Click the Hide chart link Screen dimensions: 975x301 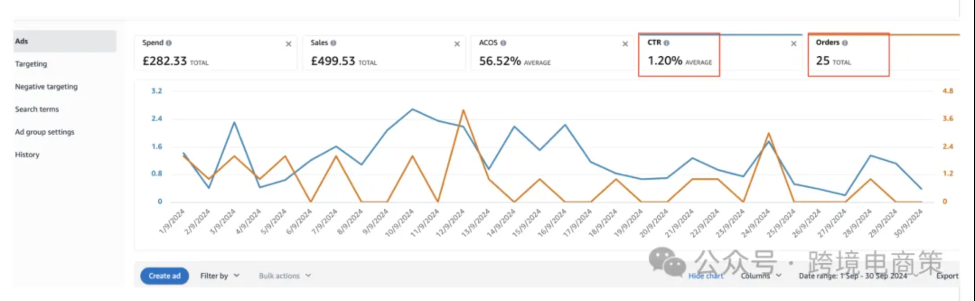(x=706, y=276)
